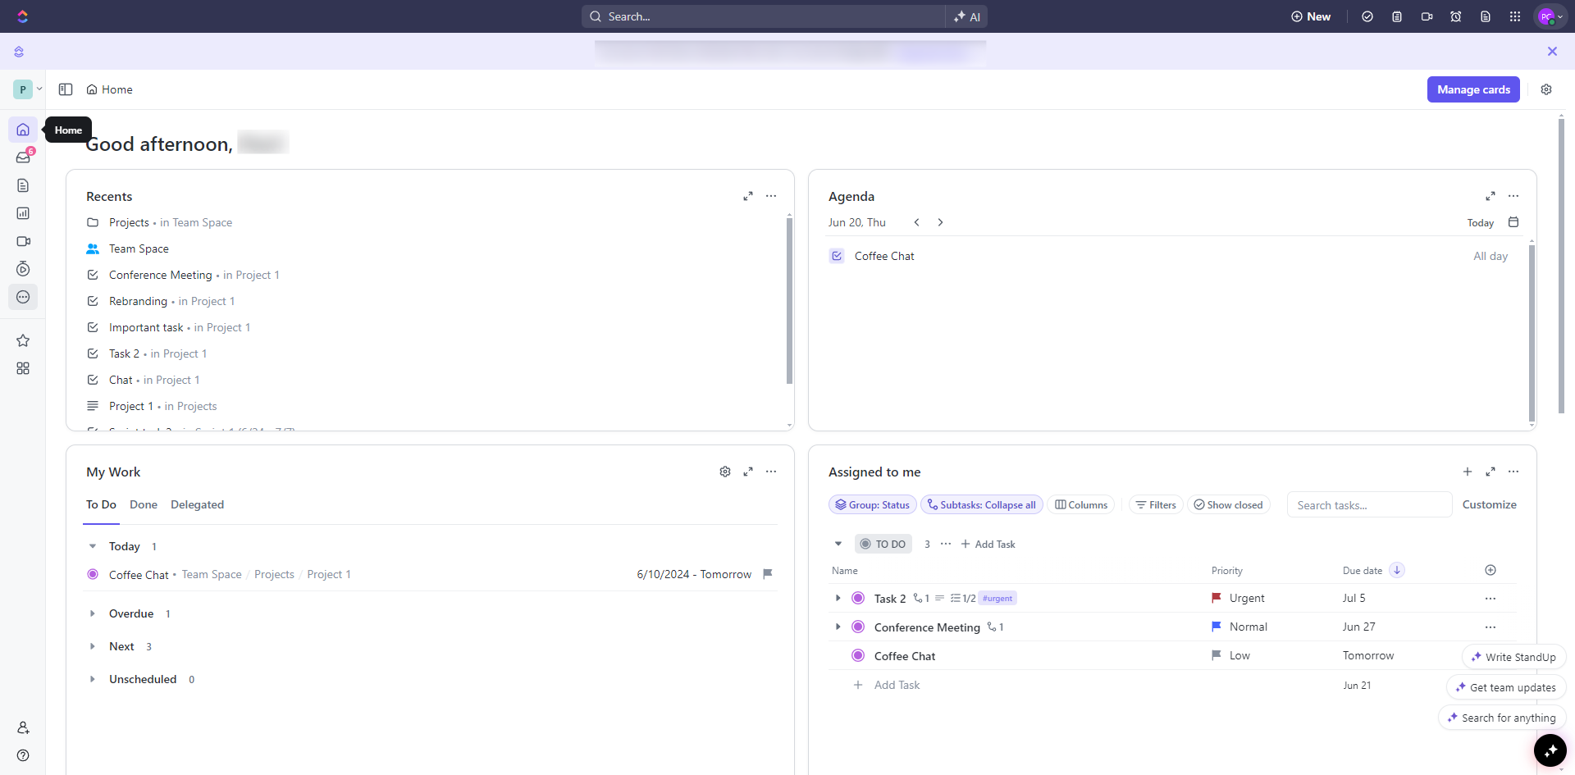This screenshot has width=1575, height=775.
Task: Open the new doc icon in the top bar
Action: (1486, 16)
